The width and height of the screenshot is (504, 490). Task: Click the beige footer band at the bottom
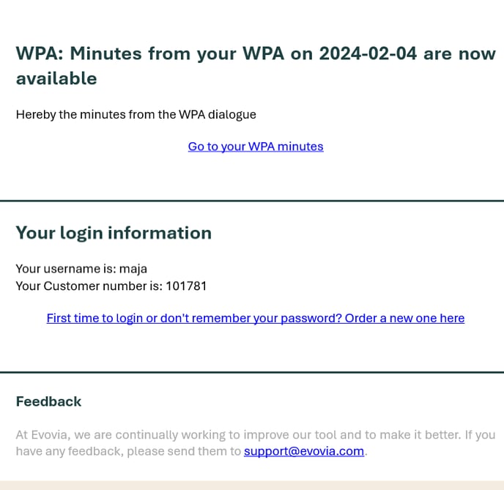point(252,486)
